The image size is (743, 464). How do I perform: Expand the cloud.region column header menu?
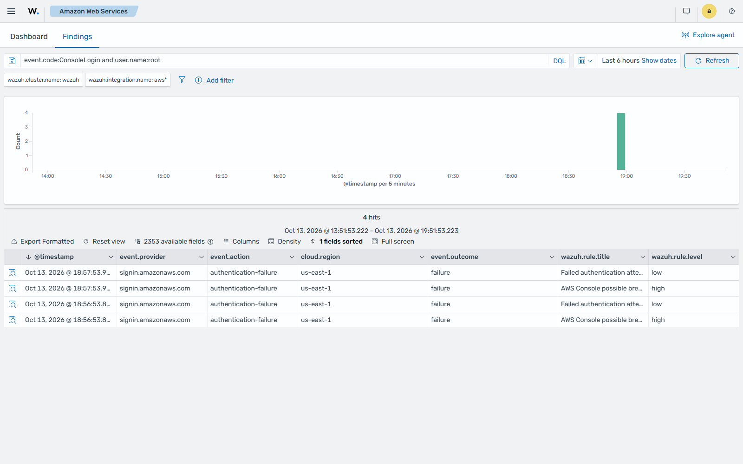click(422, 257)
